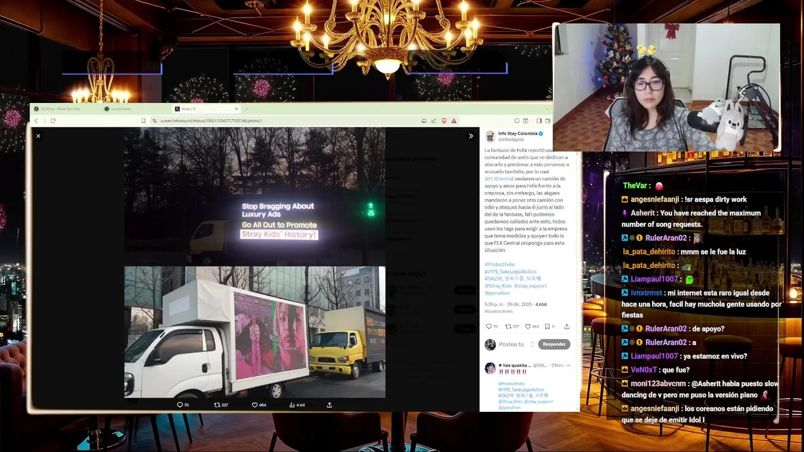Screen dimensions: 804x452
Task: Share icon in the side panel
Action: point(567,326)
